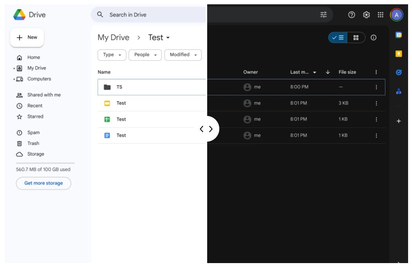Open Google Keep side panel icon
The width and height of the screenshot is (412, 267).
point(399,54)
